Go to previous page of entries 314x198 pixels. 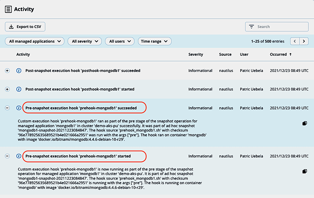point(295,41)
